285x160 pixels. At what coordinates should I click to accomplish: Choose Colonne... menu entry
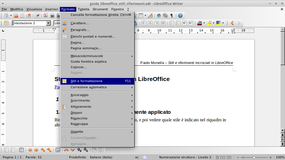(97, 67)
